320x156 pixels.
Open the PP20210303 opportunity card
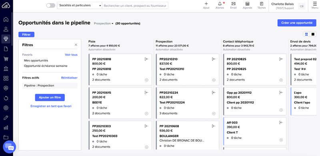pyautogui.click(x=120, y=135)
